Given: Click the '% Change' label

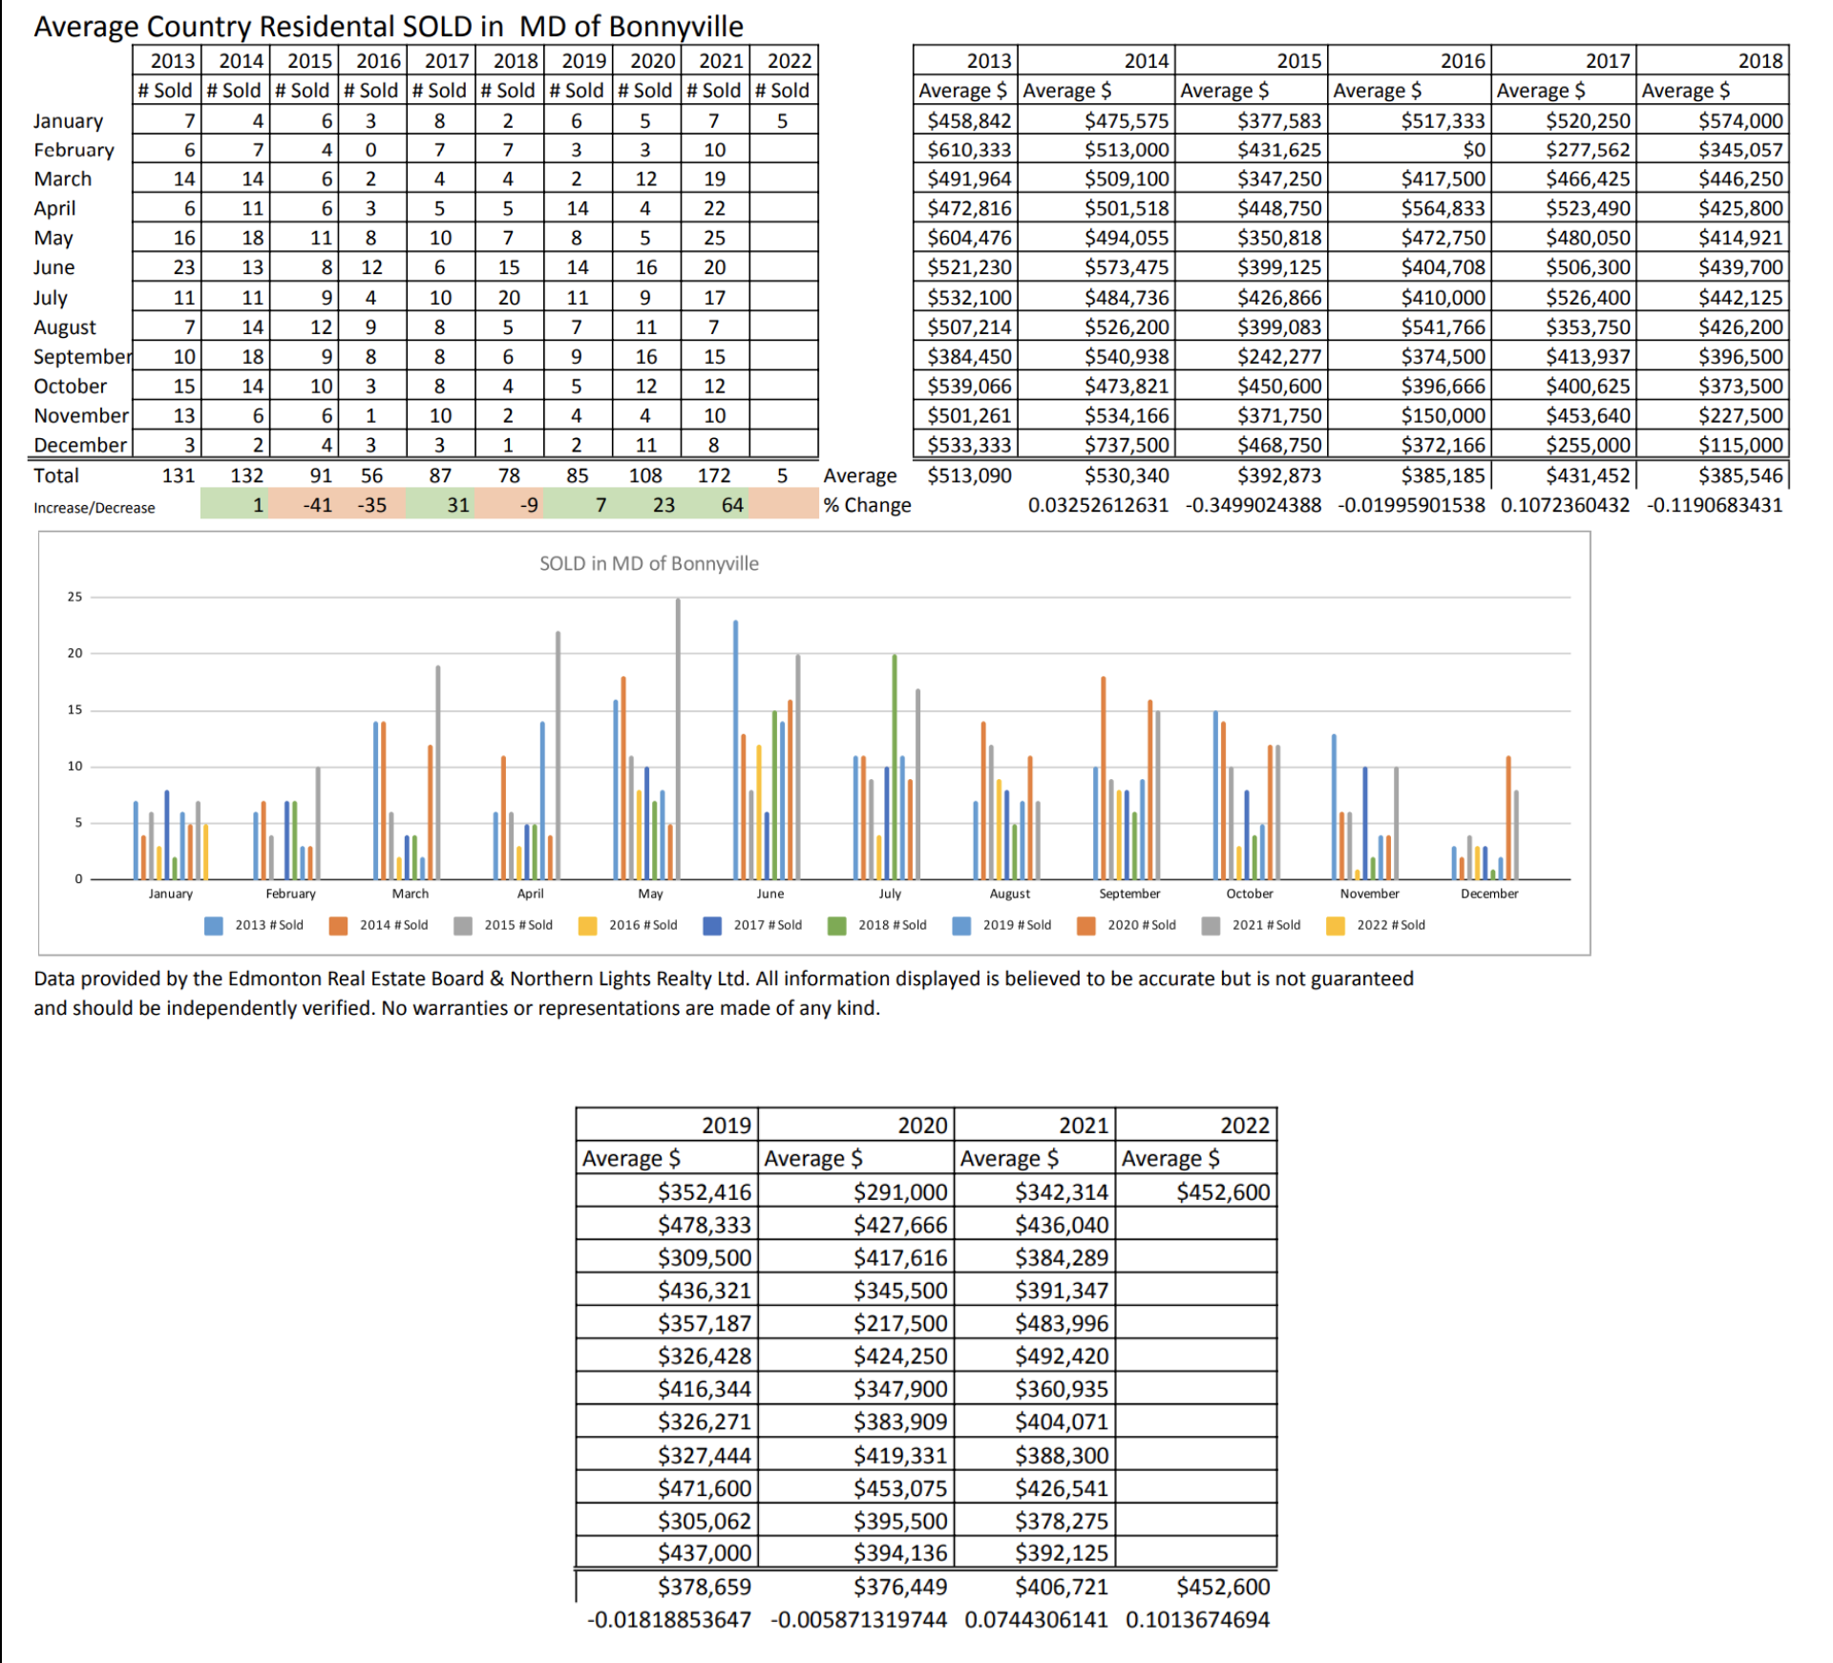Looking at the screenshot, I should coord(868,505).
